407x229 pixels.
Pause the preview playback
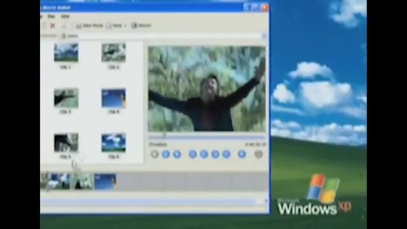[x=165, y=154]
